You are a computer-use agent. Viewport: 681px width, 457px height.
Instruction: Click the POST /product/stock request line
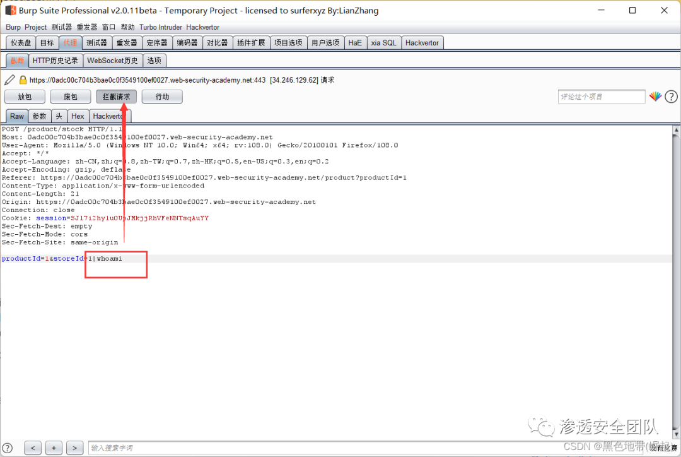(62, 129)
